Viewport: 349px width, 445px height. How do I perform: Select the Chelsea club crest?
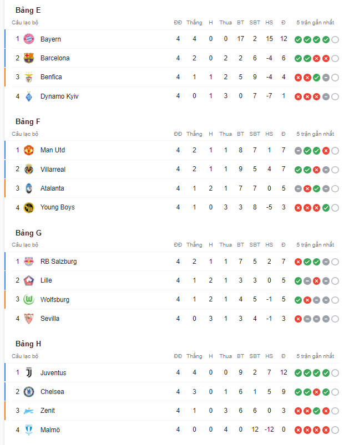[29, 392]
